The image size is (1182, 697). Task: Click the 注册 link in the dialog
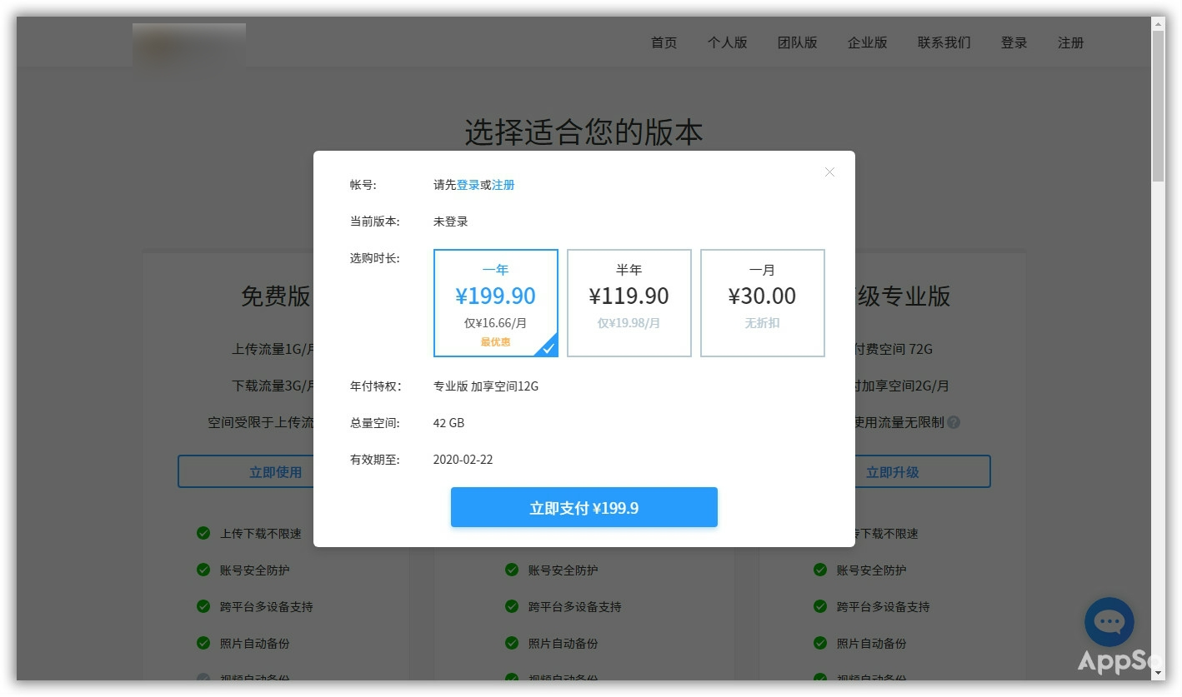click(x=503, y=185)
